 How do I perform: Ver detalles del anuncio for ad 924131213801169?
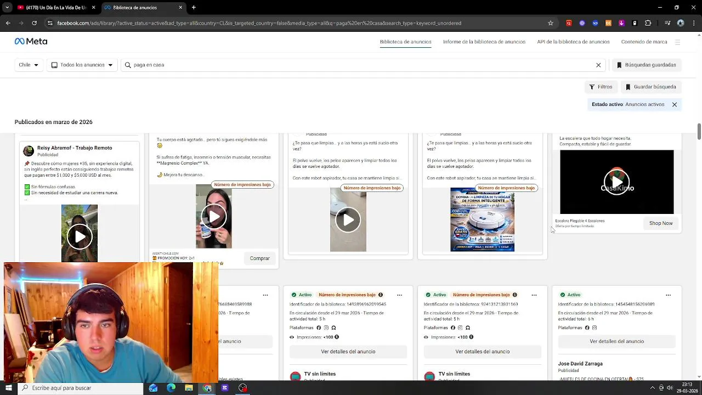coord(483,352)
